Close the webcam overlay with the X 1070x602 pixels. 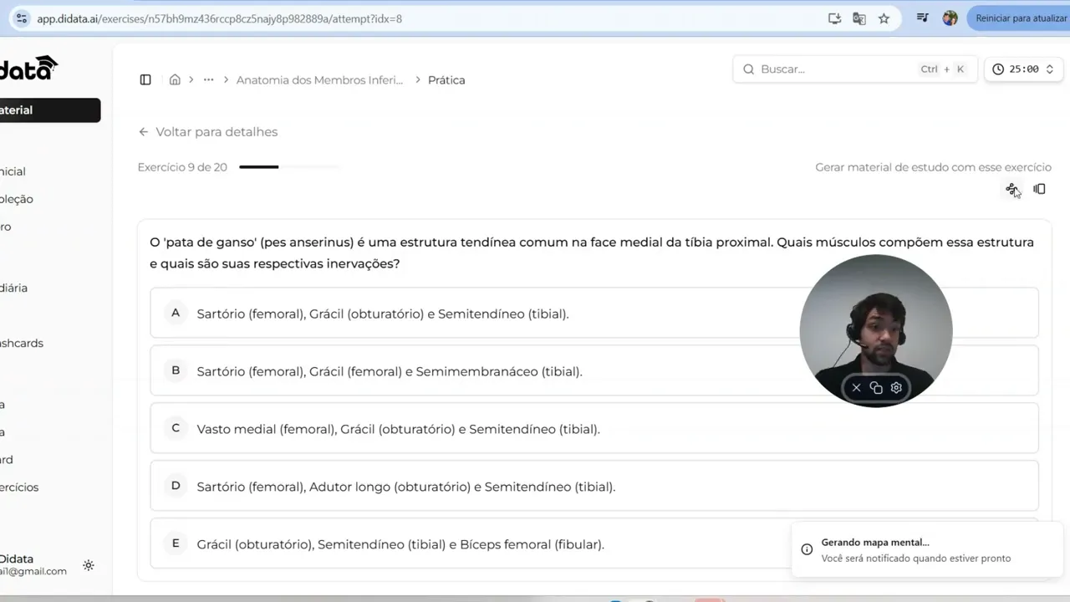tap(856, 387)
